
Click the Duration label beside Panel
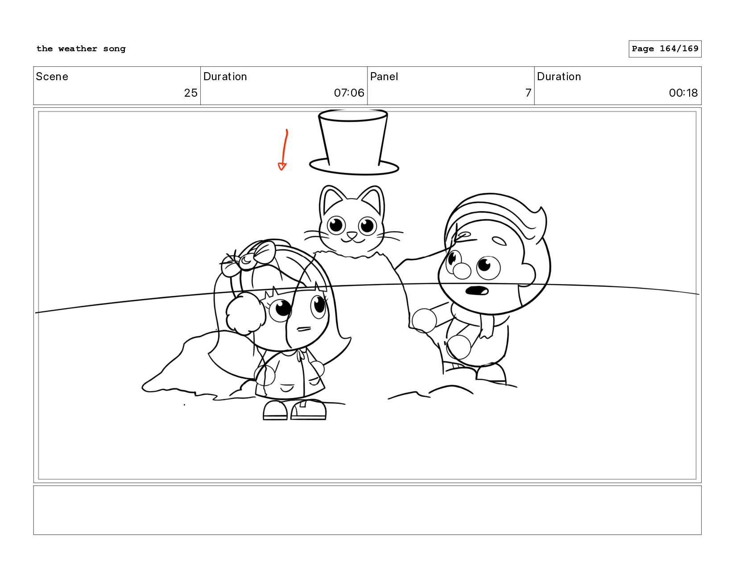click(559, 77)
